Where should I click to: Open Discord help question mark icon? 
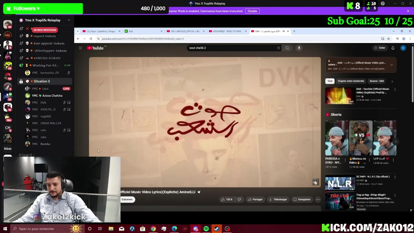click(383, 4)
